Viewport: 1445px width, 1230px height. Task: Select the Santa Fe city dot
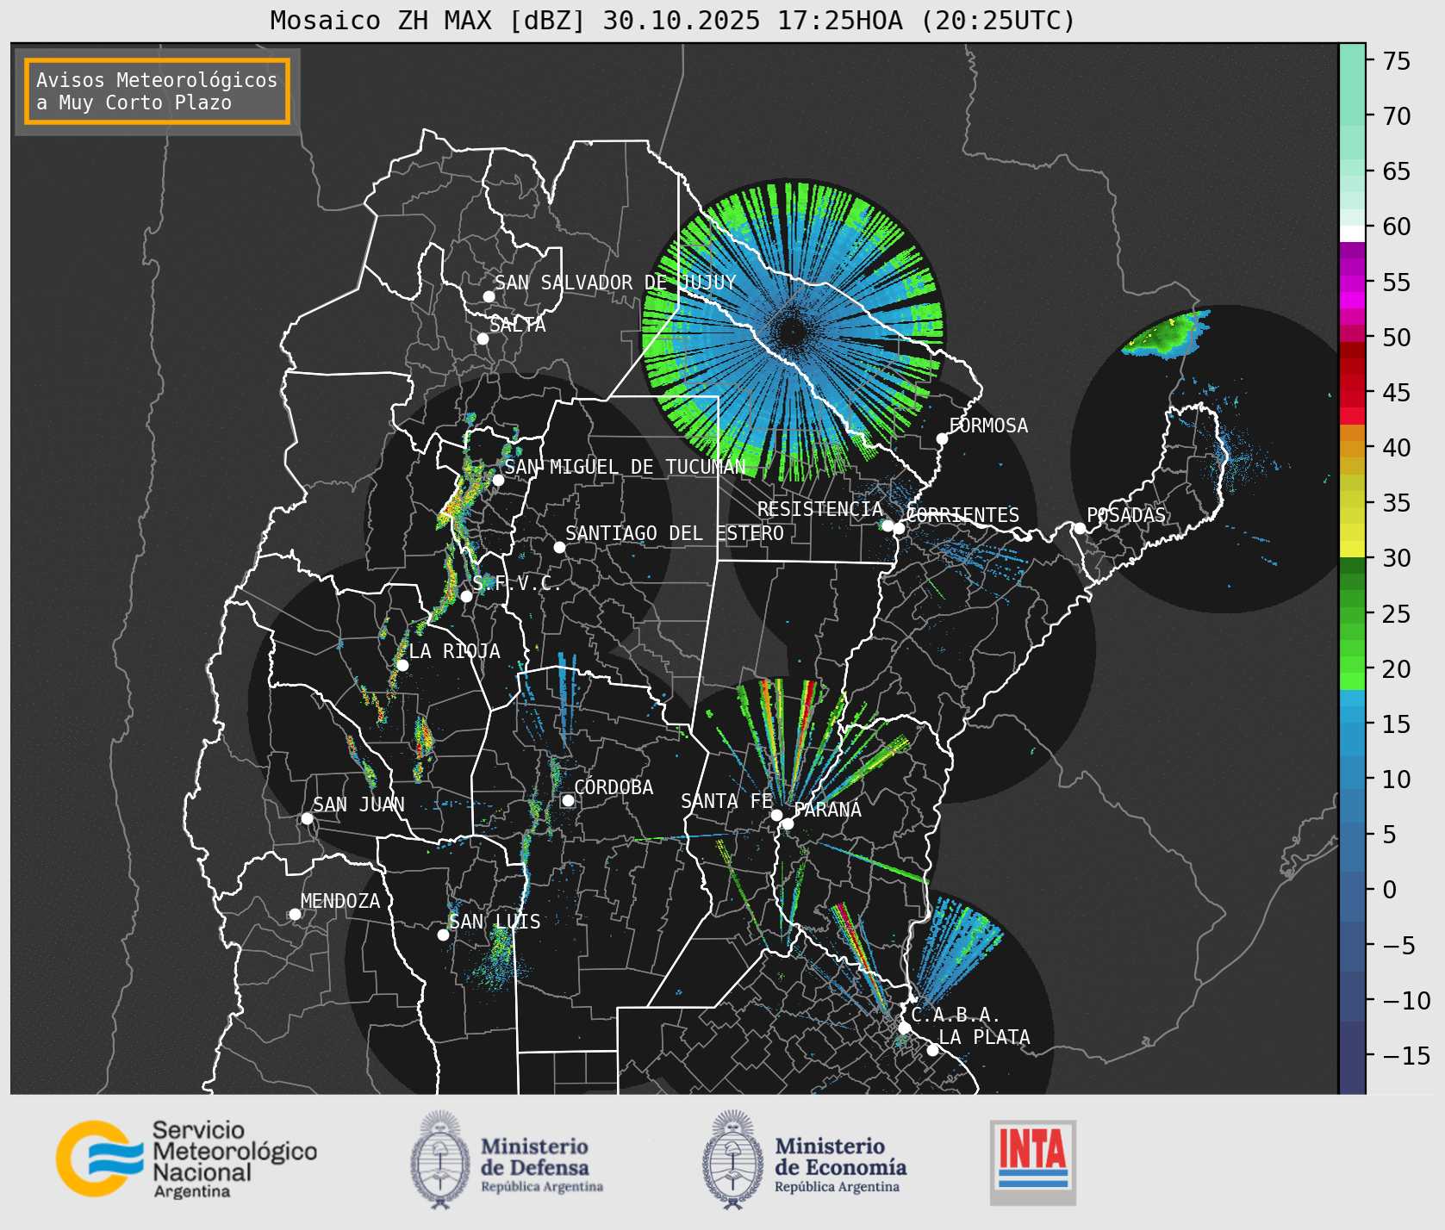tap(776, 815)
